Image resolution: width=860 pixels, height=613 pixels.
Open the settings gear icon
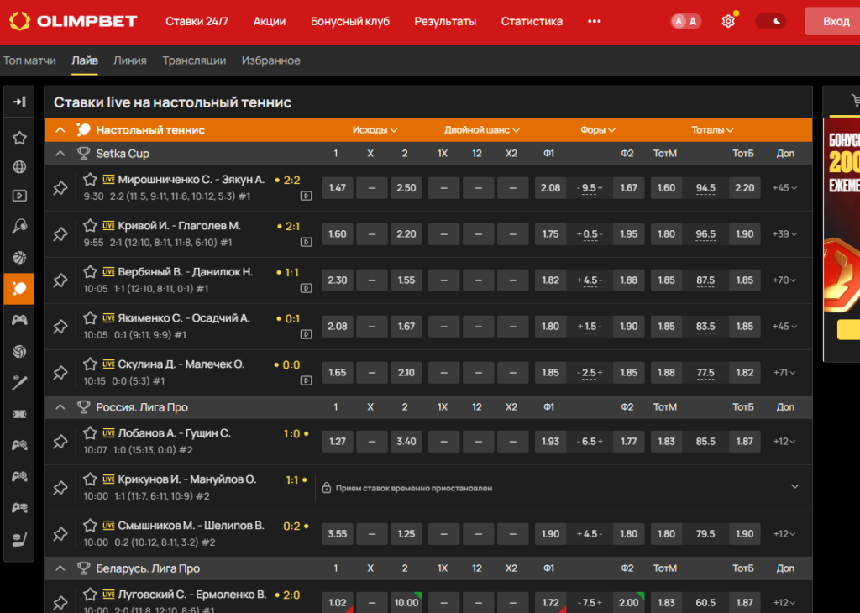(x=728, y=21)
